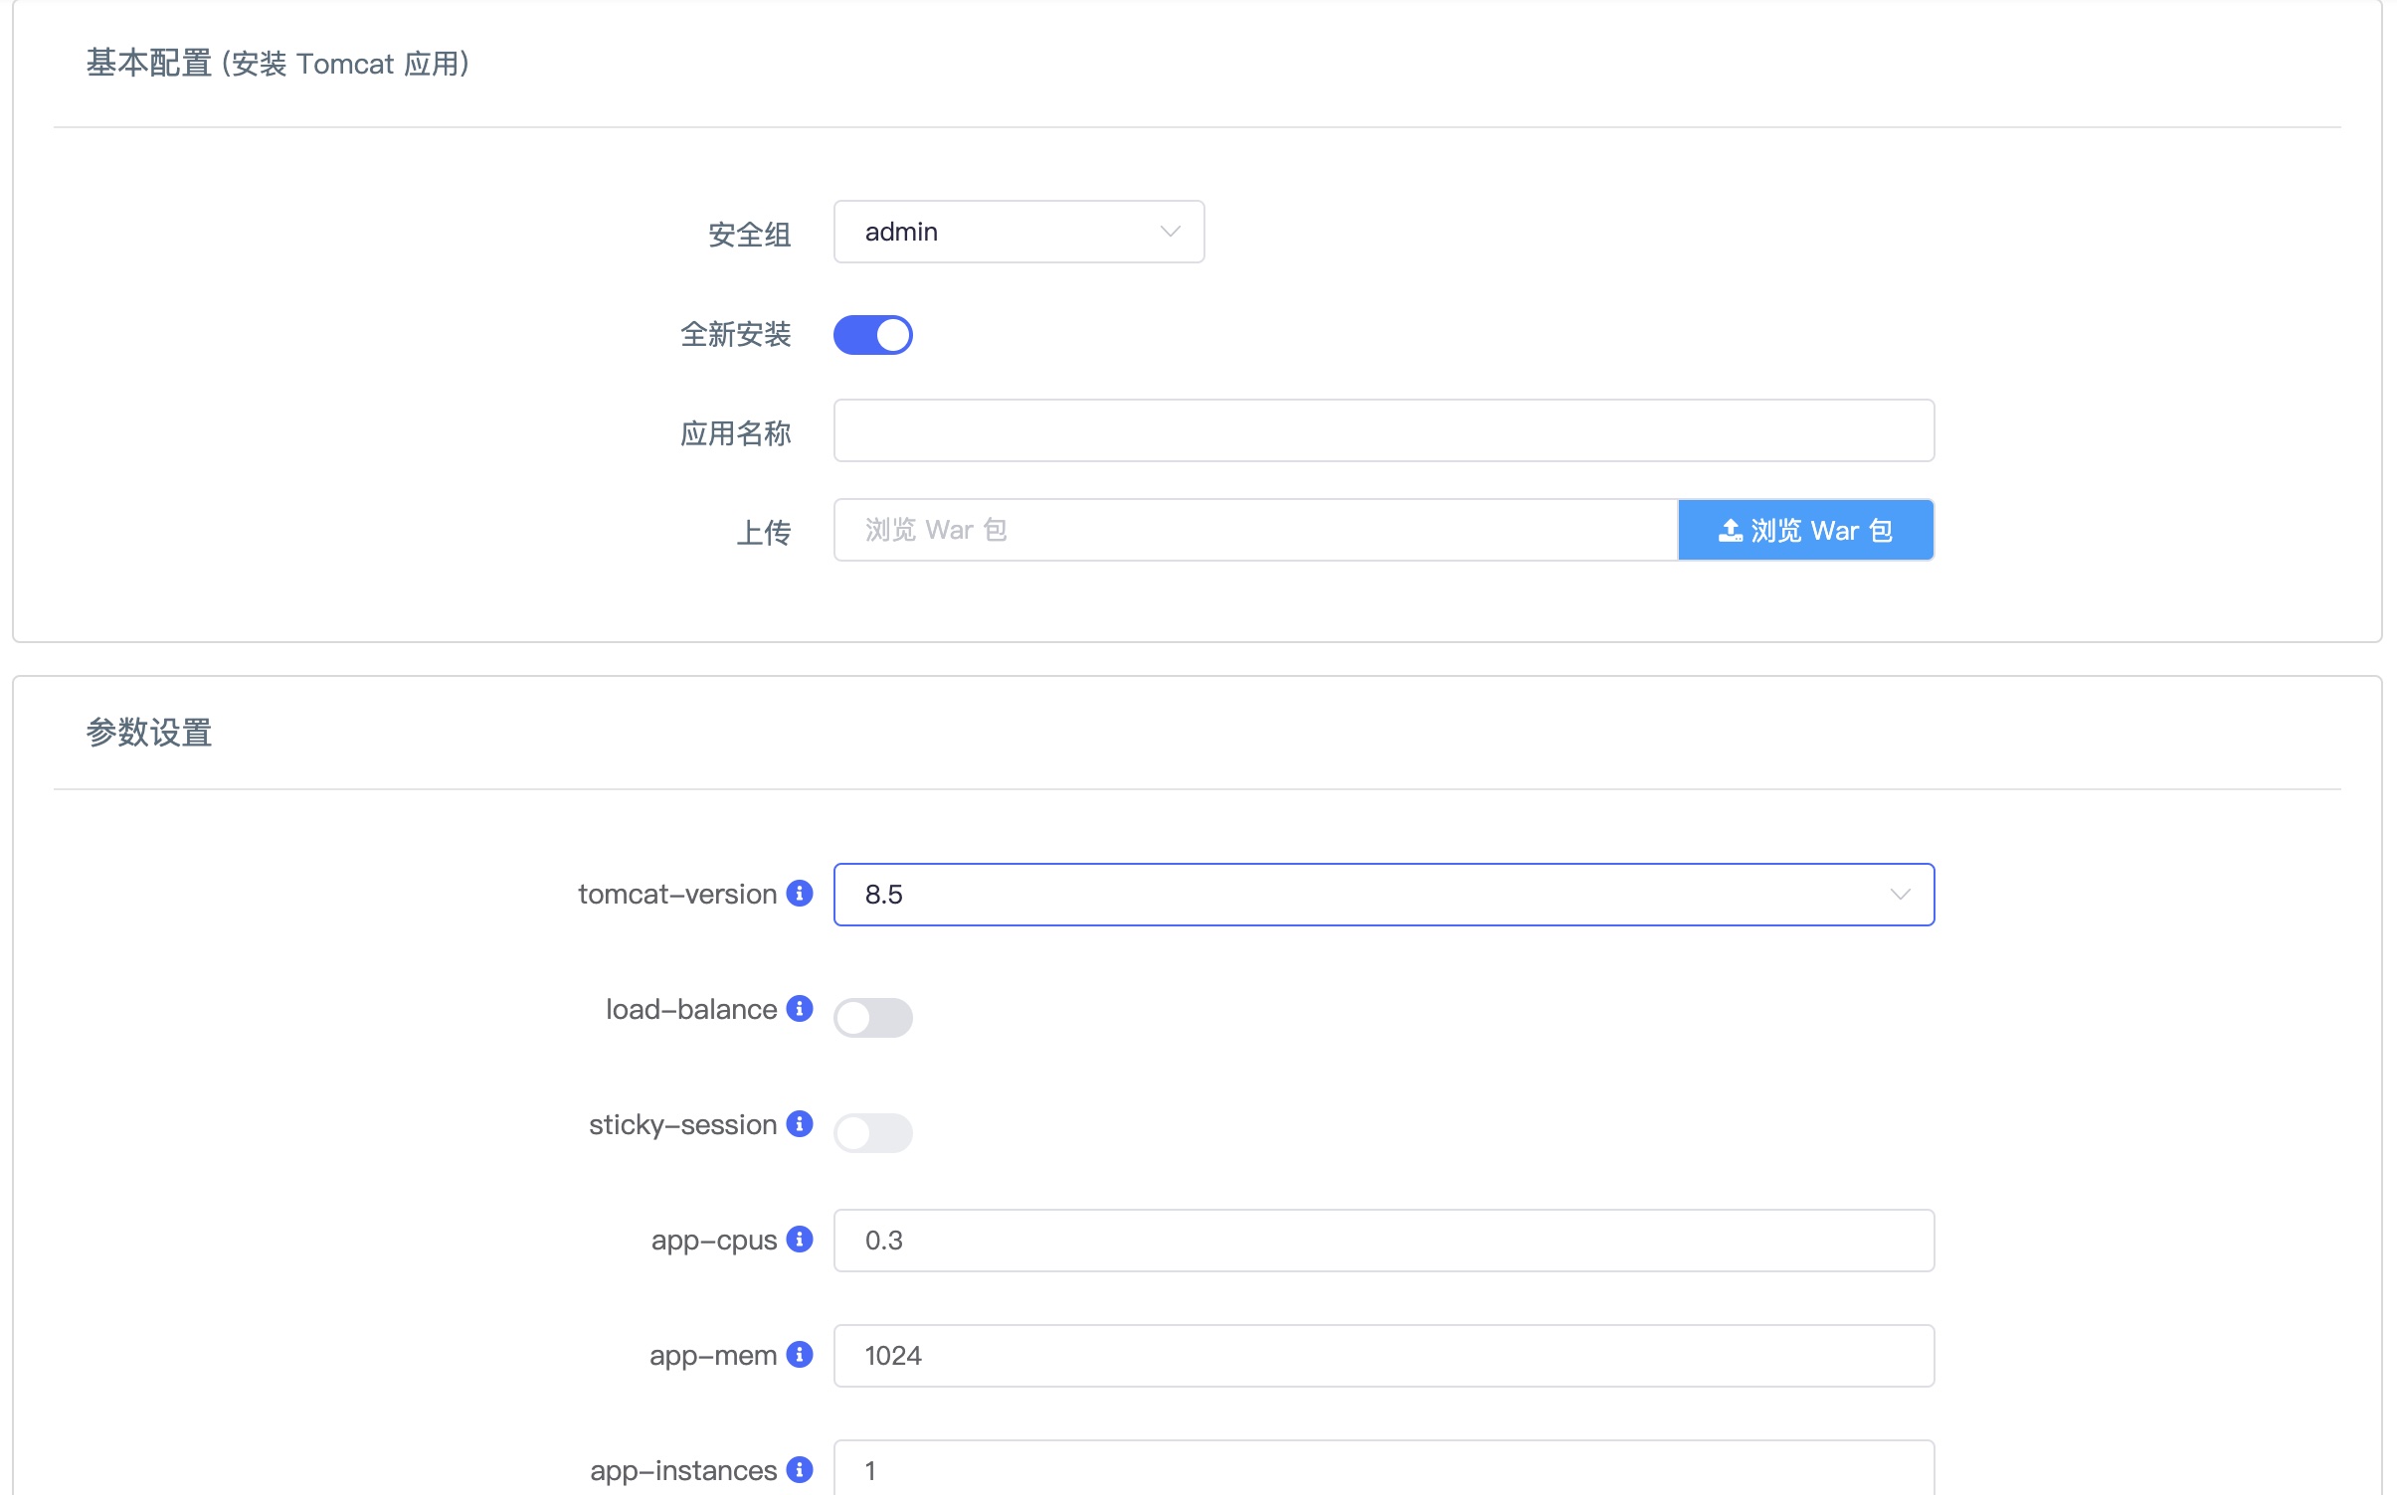This screenshot has width=2397, height=1495.
Task: Click the app-instances field showing 1
Action: point(1383,1467)
